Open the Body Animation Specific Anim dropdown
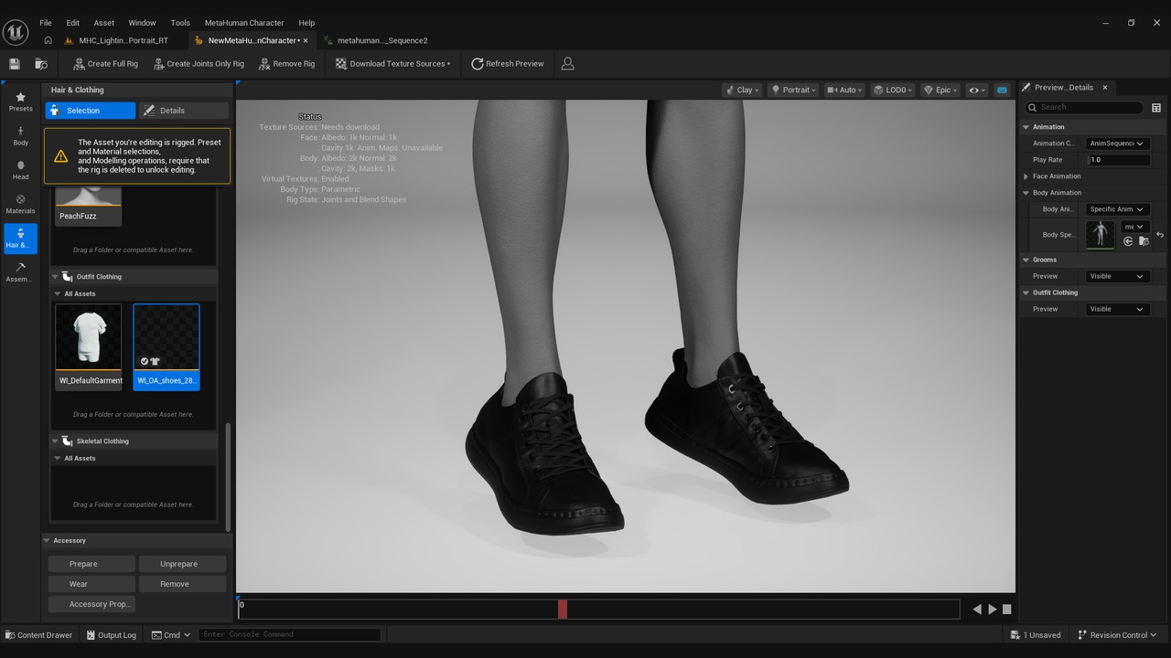The image size is (1171, 658). pyautogui.click(x=1117, y=209)
